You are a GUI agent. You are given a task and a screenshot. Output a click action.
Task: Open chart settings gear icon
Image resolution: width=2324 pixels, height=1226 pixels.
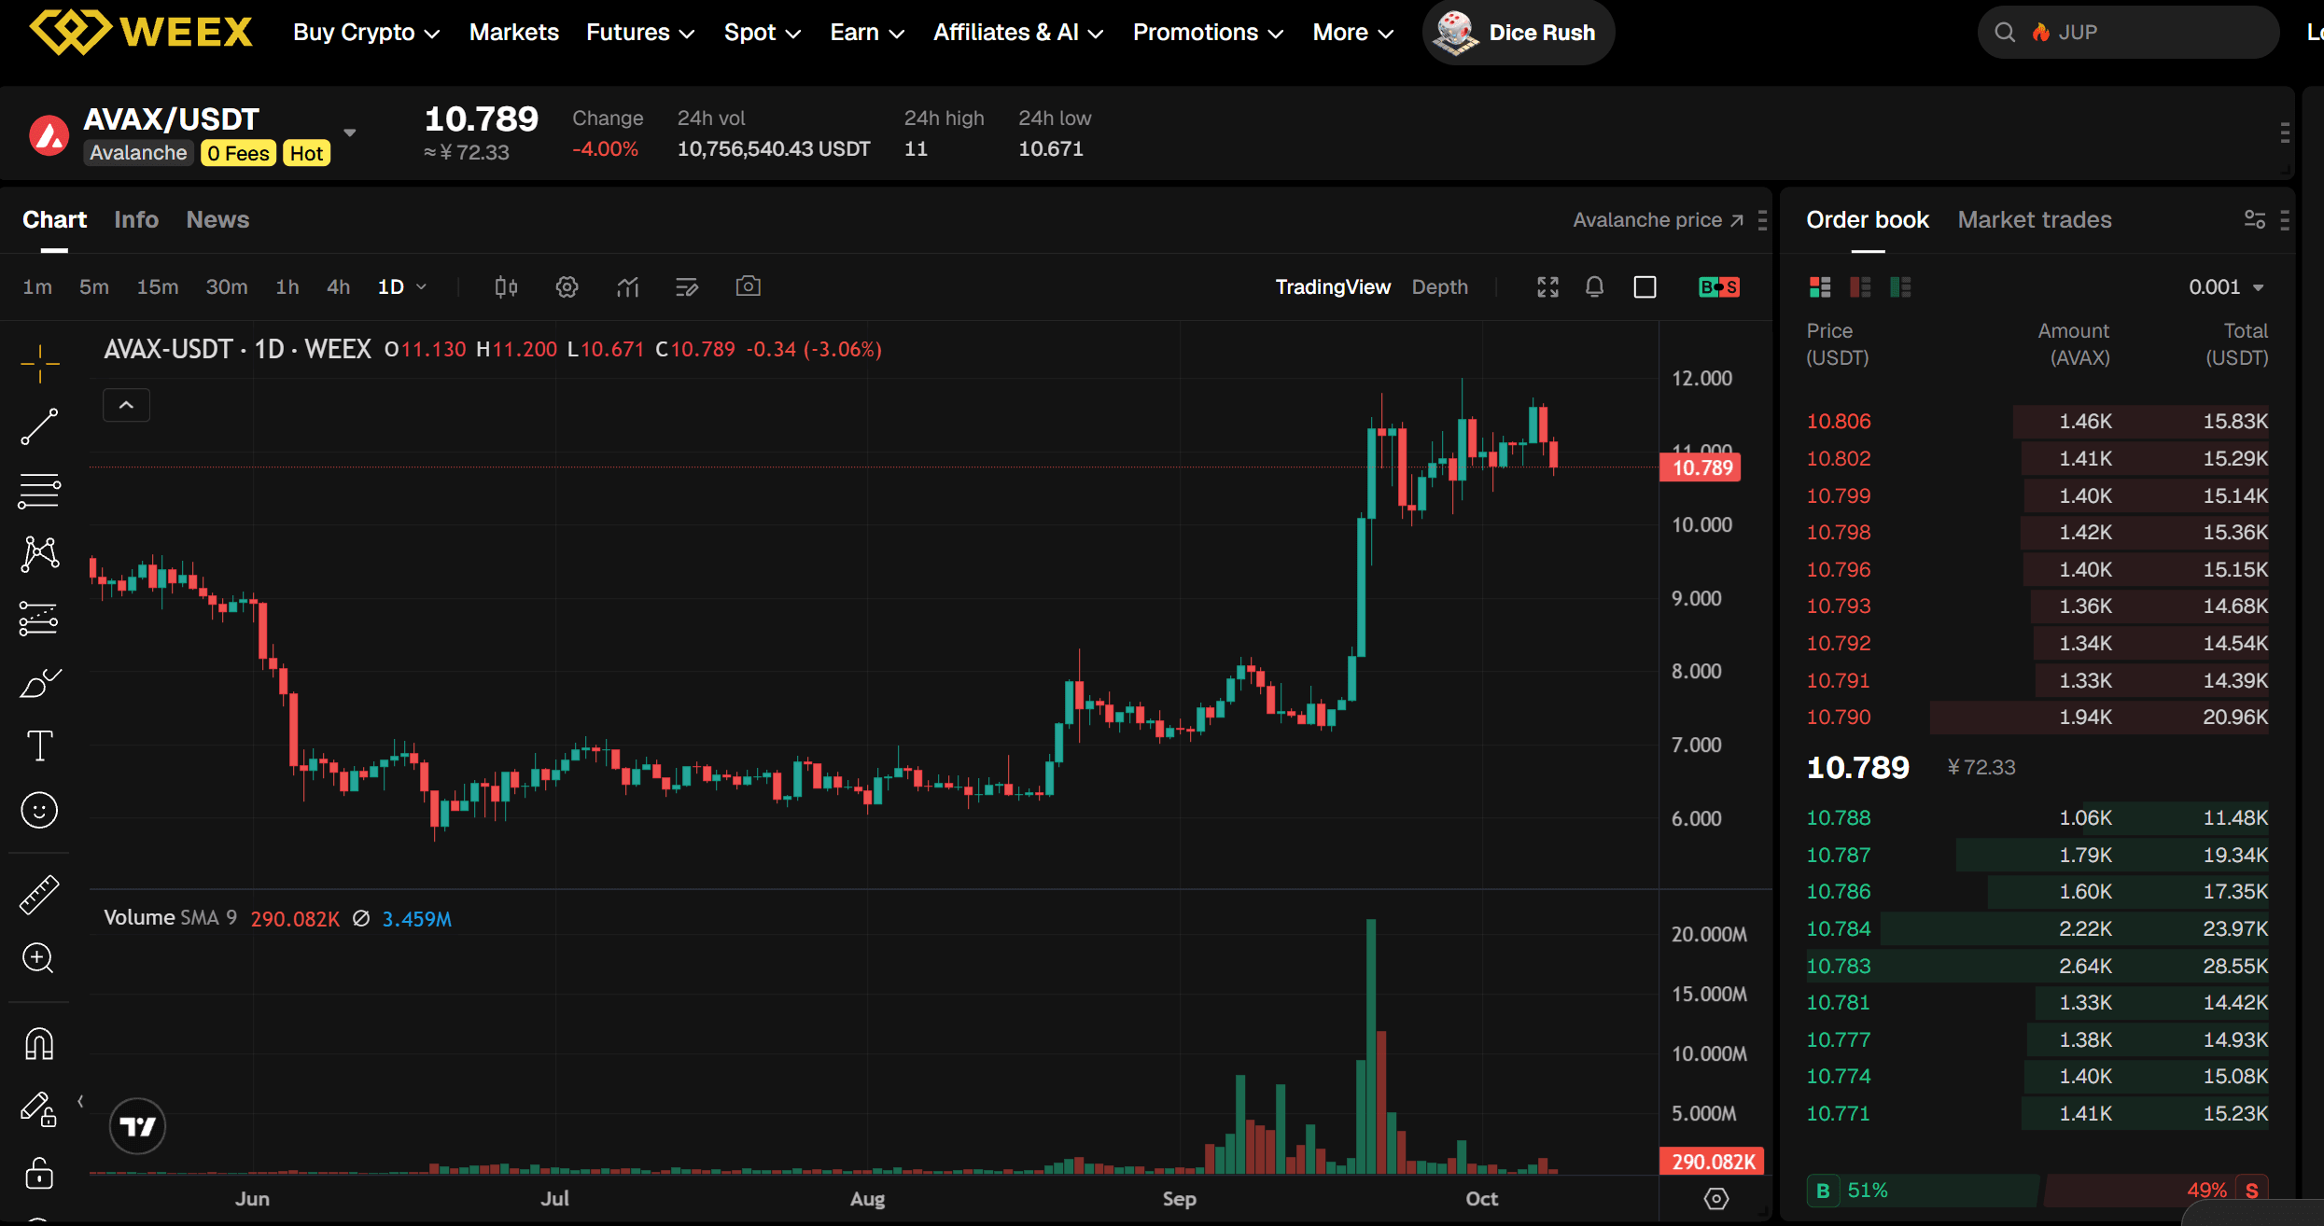[x=567, y=287]
